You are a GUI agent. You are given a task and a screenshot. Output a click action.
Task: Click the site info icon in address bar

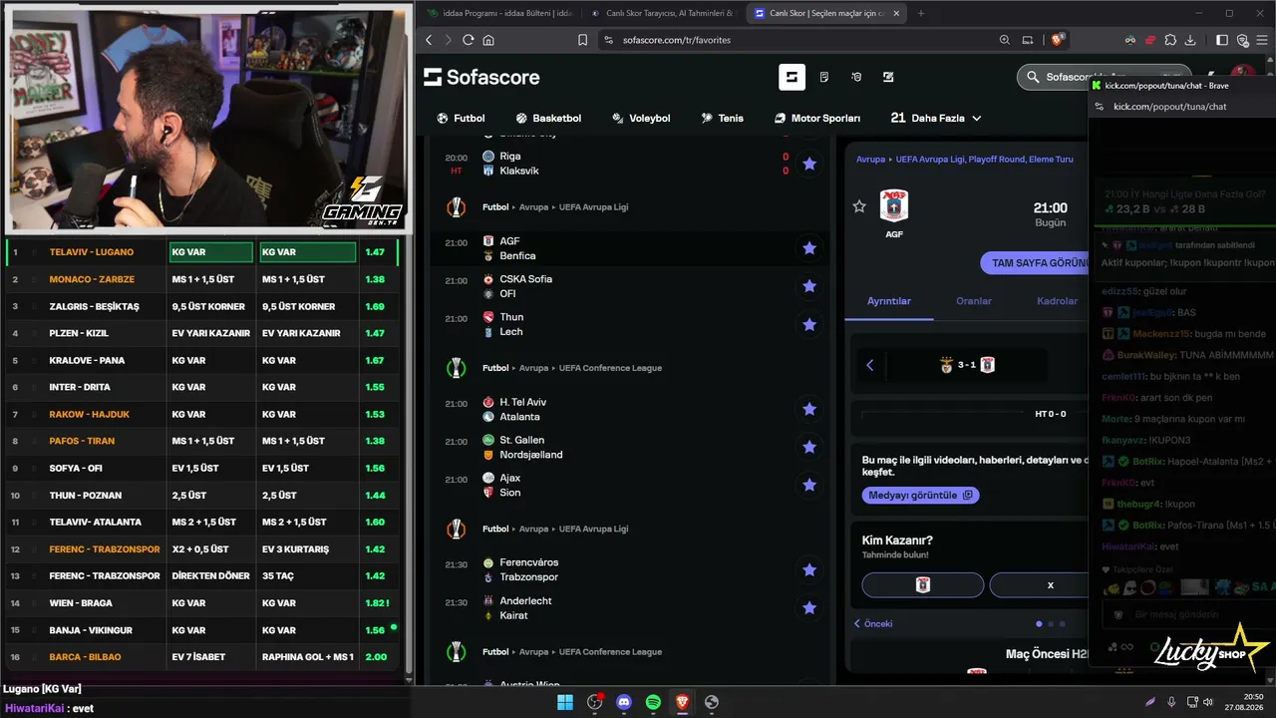click(607, 40)
